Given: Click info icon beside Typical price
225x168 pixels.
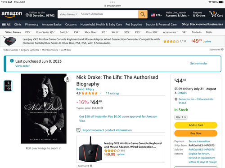Looking at the screenshot, I should (102, 108).
